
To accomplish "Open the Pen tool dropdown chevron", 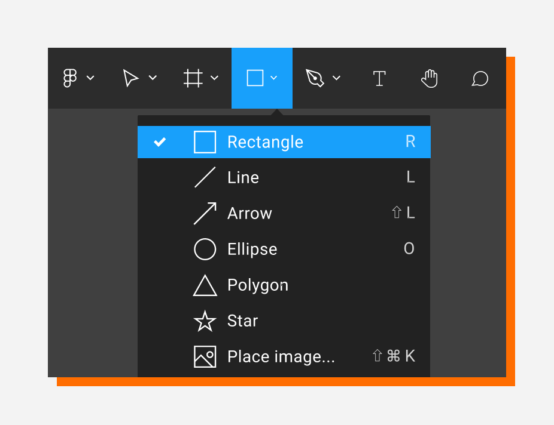I will coord(336,78).
